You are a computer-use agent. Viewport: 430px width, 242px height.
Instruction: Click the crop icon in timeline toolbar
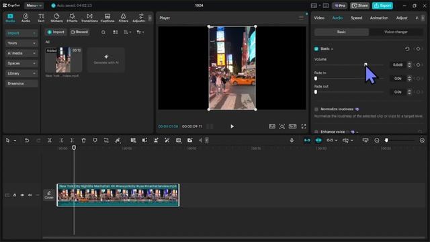click(x=106, y=140)
